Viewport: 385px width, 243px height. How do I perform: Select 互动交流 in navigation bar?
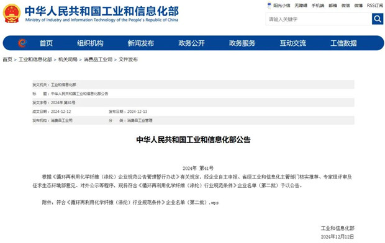coord(293,43)
